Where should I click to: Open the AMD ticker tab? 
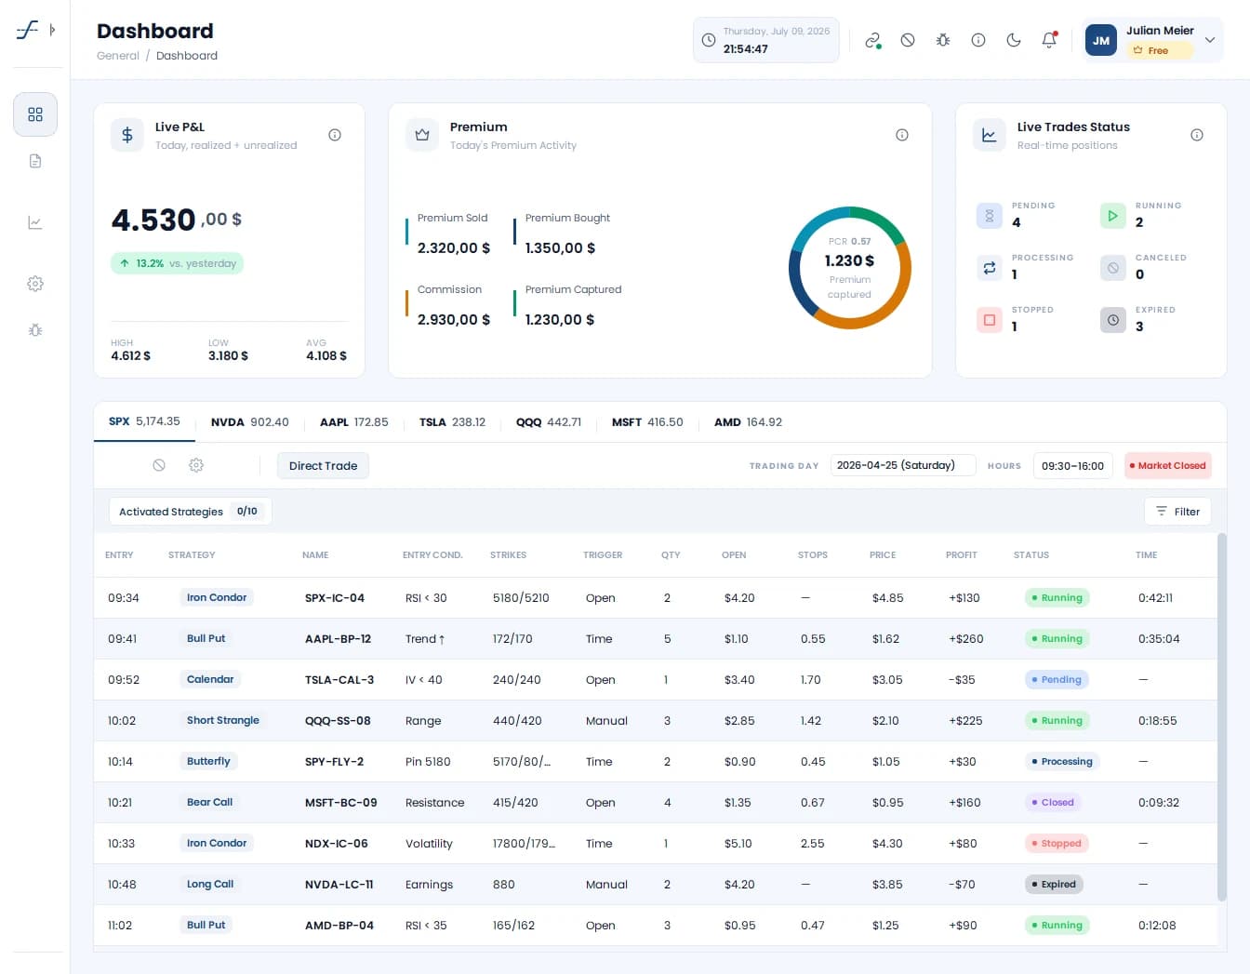tap(748, 422)
